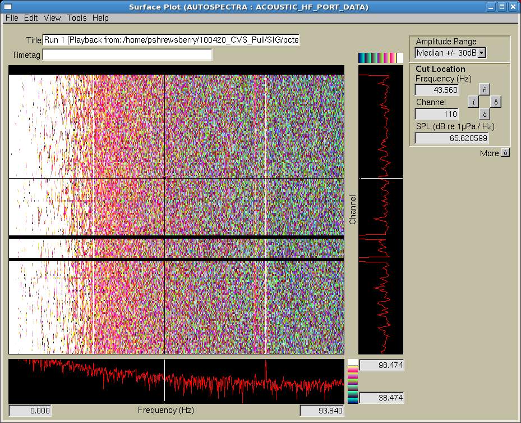Open the Edit menu
Viewport: 521px width, 423px height.
(31, 18)
